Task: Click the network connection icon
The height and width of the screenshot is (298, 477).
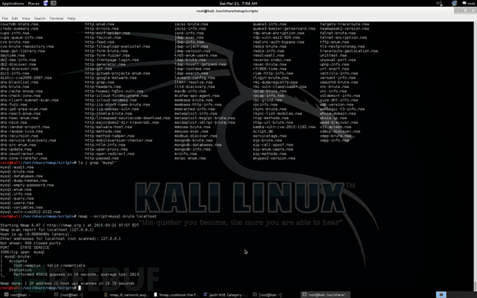Action: [454, 3]
